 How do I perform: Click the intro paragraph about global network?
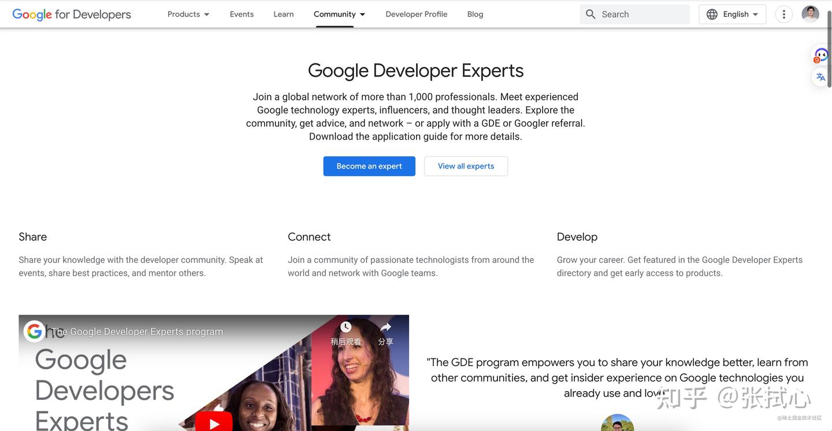pos(415,117)
